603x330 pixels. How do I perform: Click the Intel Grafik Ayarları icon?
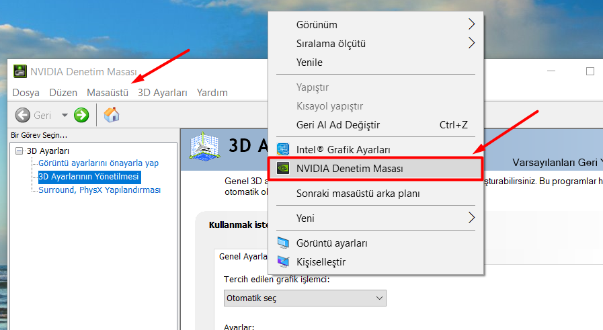(283, 149)
